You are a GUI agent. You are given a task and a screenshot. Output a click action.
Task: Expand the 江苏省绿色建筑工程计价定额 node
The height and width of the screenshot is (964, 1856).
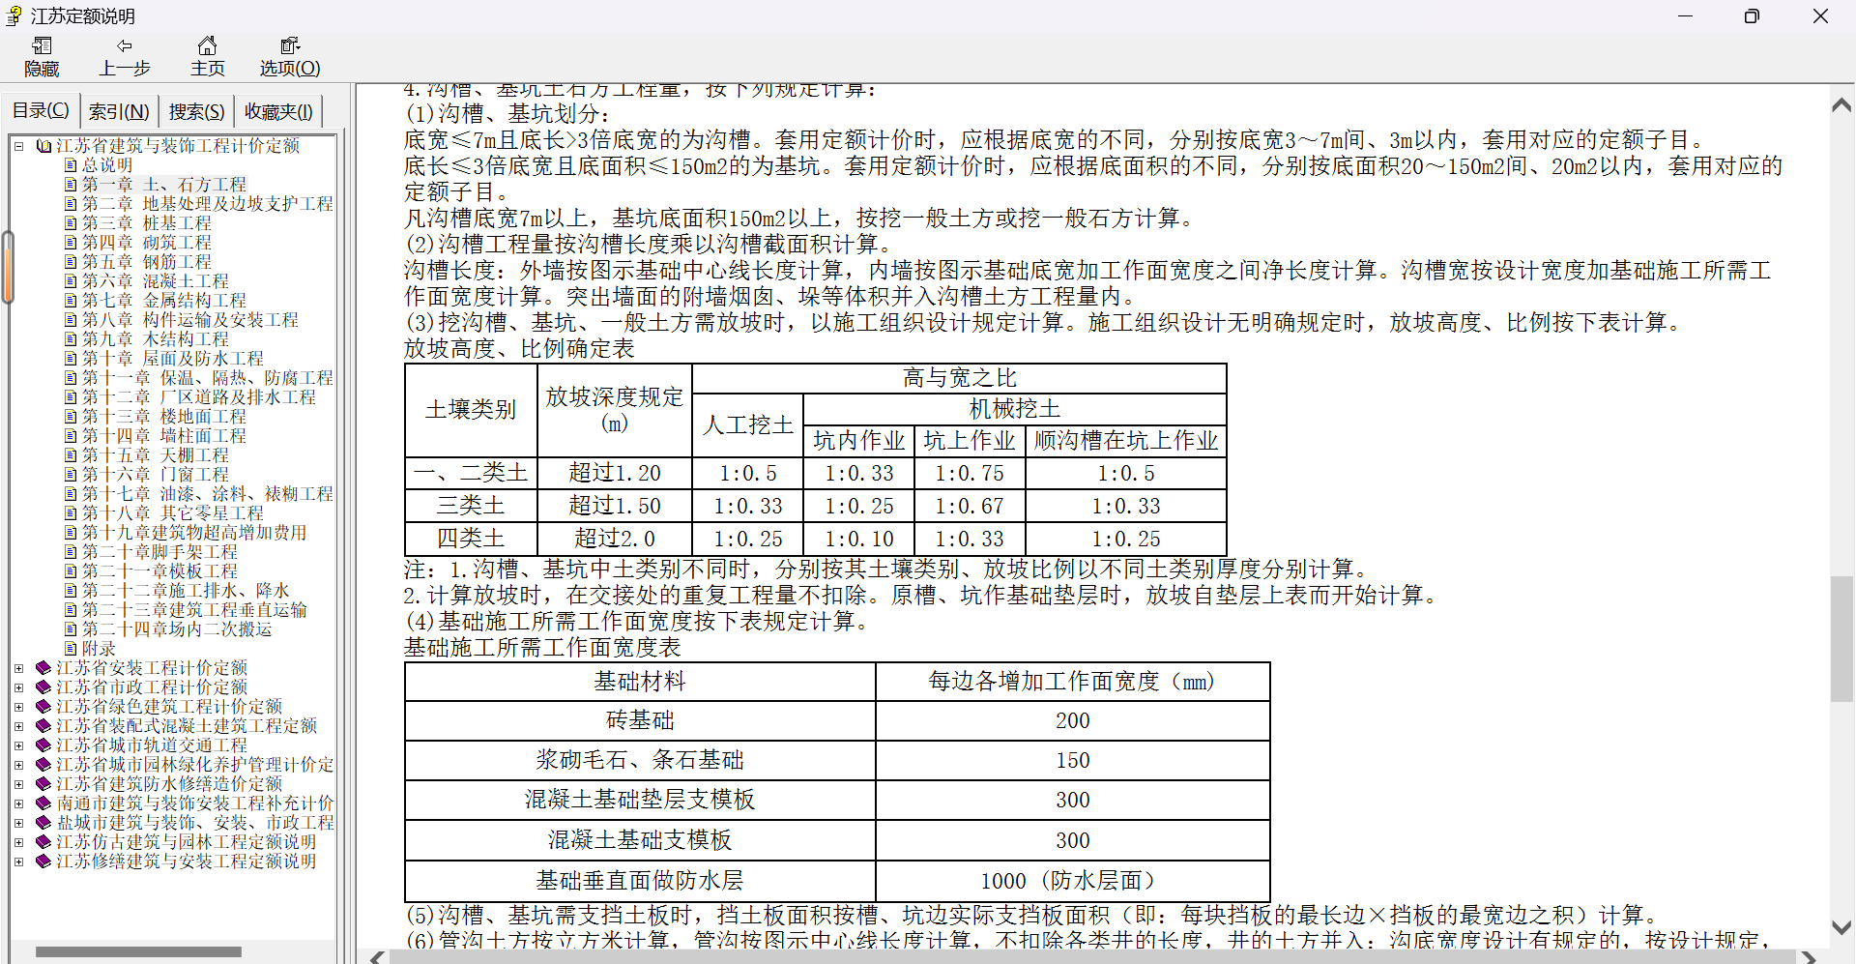18,707
